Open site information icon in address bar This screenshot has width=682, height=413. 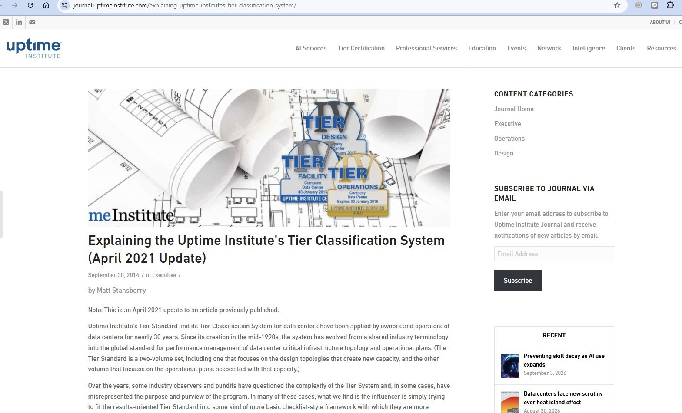pos(65,5)
